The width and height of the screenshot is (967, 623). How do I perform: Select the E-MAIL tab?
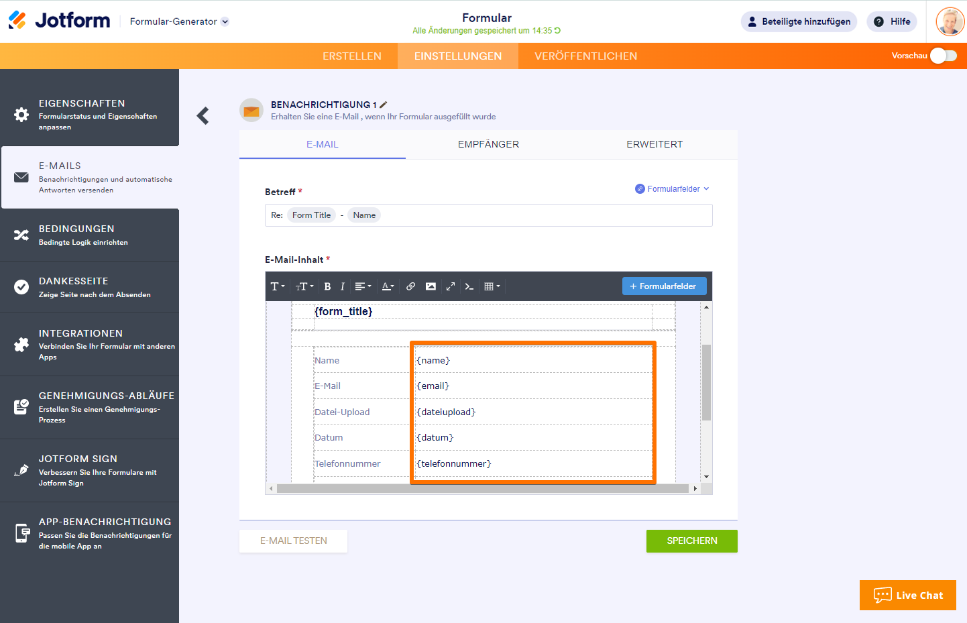[x=323, y=145]
